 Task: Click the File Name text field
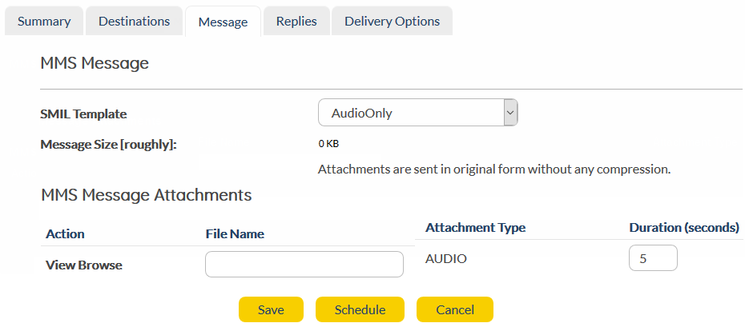click(304, 265)
